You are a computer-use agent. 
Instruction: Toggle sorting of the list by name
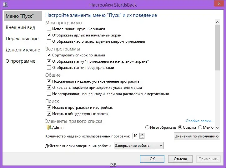(49, 55)
